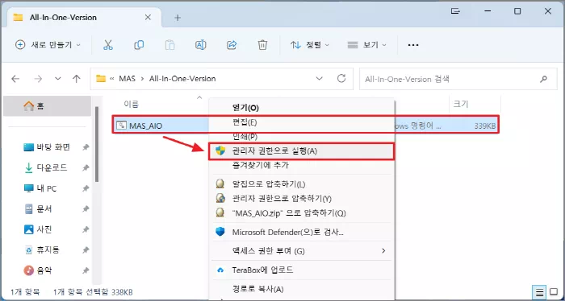Open the 보기 view dropdown
This screenshot has height=301, width=565.
(366, 45)
